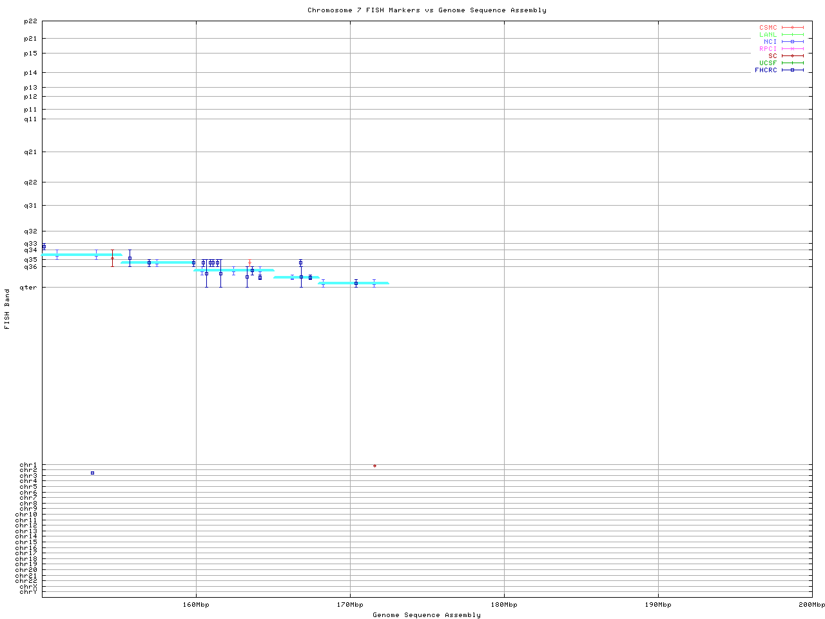Click the CSMC legend text
The width and height of the screenshot is (825, 619).
click(768, 28)
